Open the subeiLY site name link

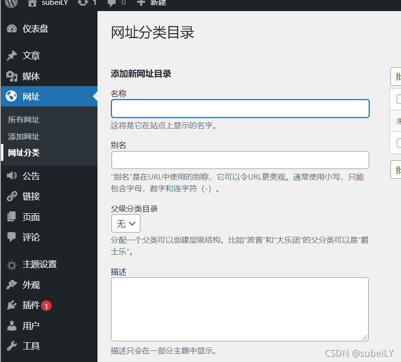[x=55, y=3]
